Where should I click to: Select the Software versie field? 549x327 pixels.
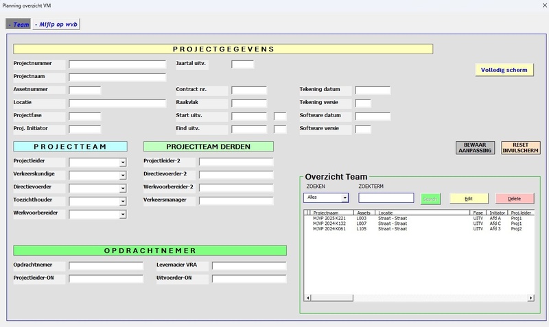363,129
